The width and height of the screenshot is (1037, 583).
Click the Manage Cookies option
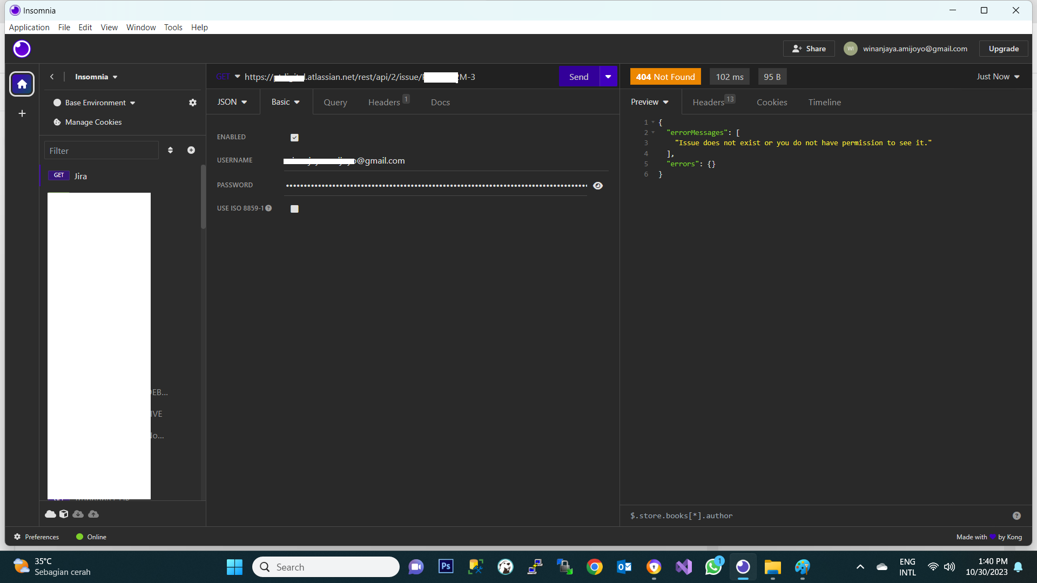click(x=93, y=122)
